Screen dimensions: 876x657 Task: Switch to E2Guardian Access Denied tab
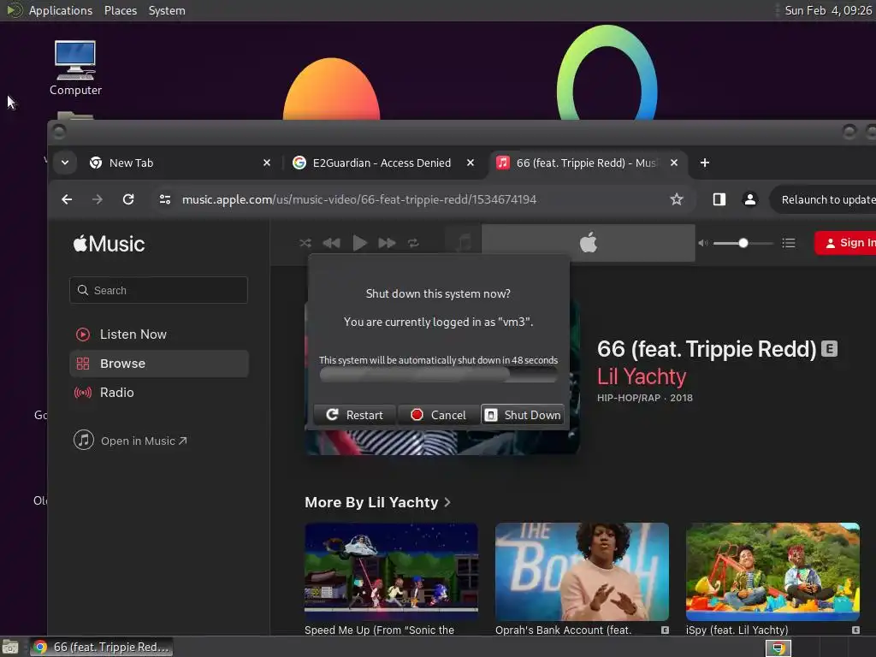pyautogui.click(x=382, y=163)
